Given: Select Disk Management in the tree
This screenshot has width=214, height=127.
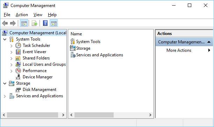Looking at the screenshot, I should click(40, 90).
